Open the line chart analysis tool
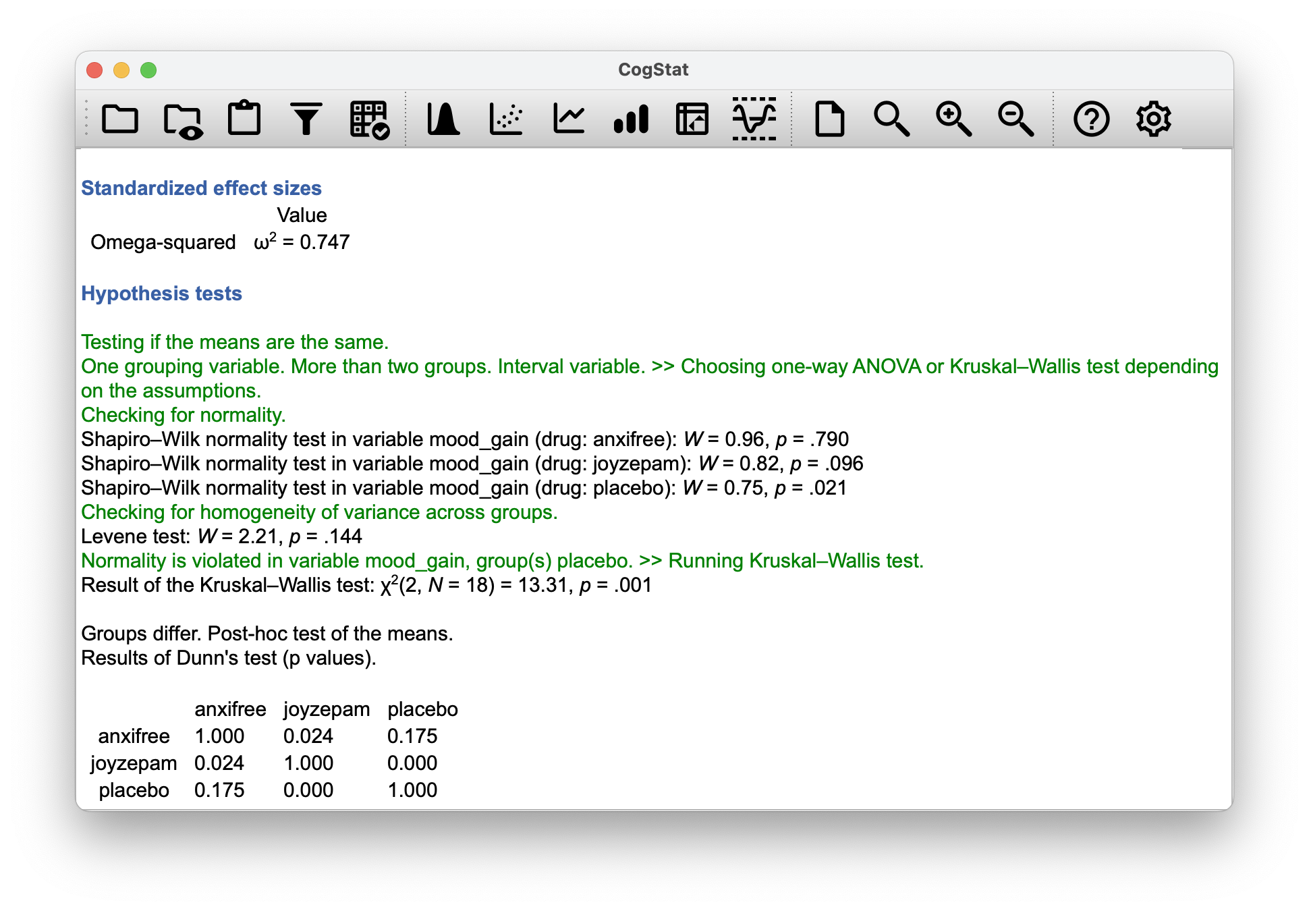The image size is (1309, 911). pos(569,119)
